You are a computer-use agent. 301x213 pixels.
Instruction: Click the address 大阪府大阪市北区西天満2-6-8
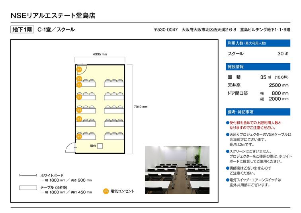[209, 30]
